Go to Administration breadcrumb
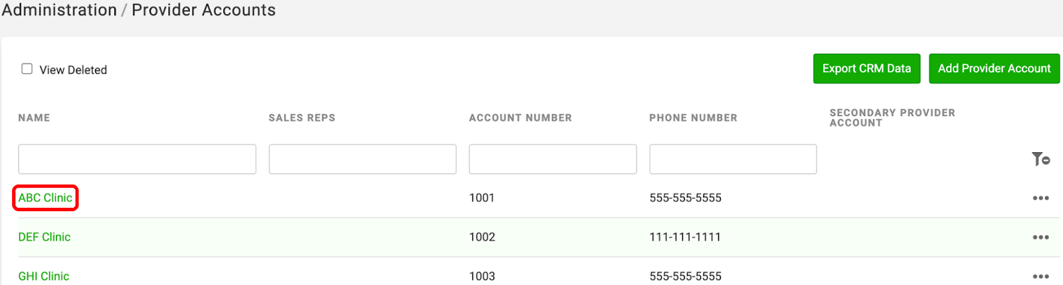 [x=59, y=10]
